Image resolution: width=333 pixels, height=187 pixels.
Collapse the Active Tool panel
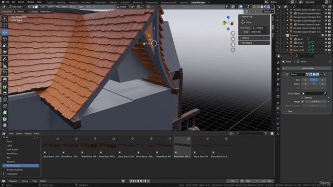click(x=254, y=17)
